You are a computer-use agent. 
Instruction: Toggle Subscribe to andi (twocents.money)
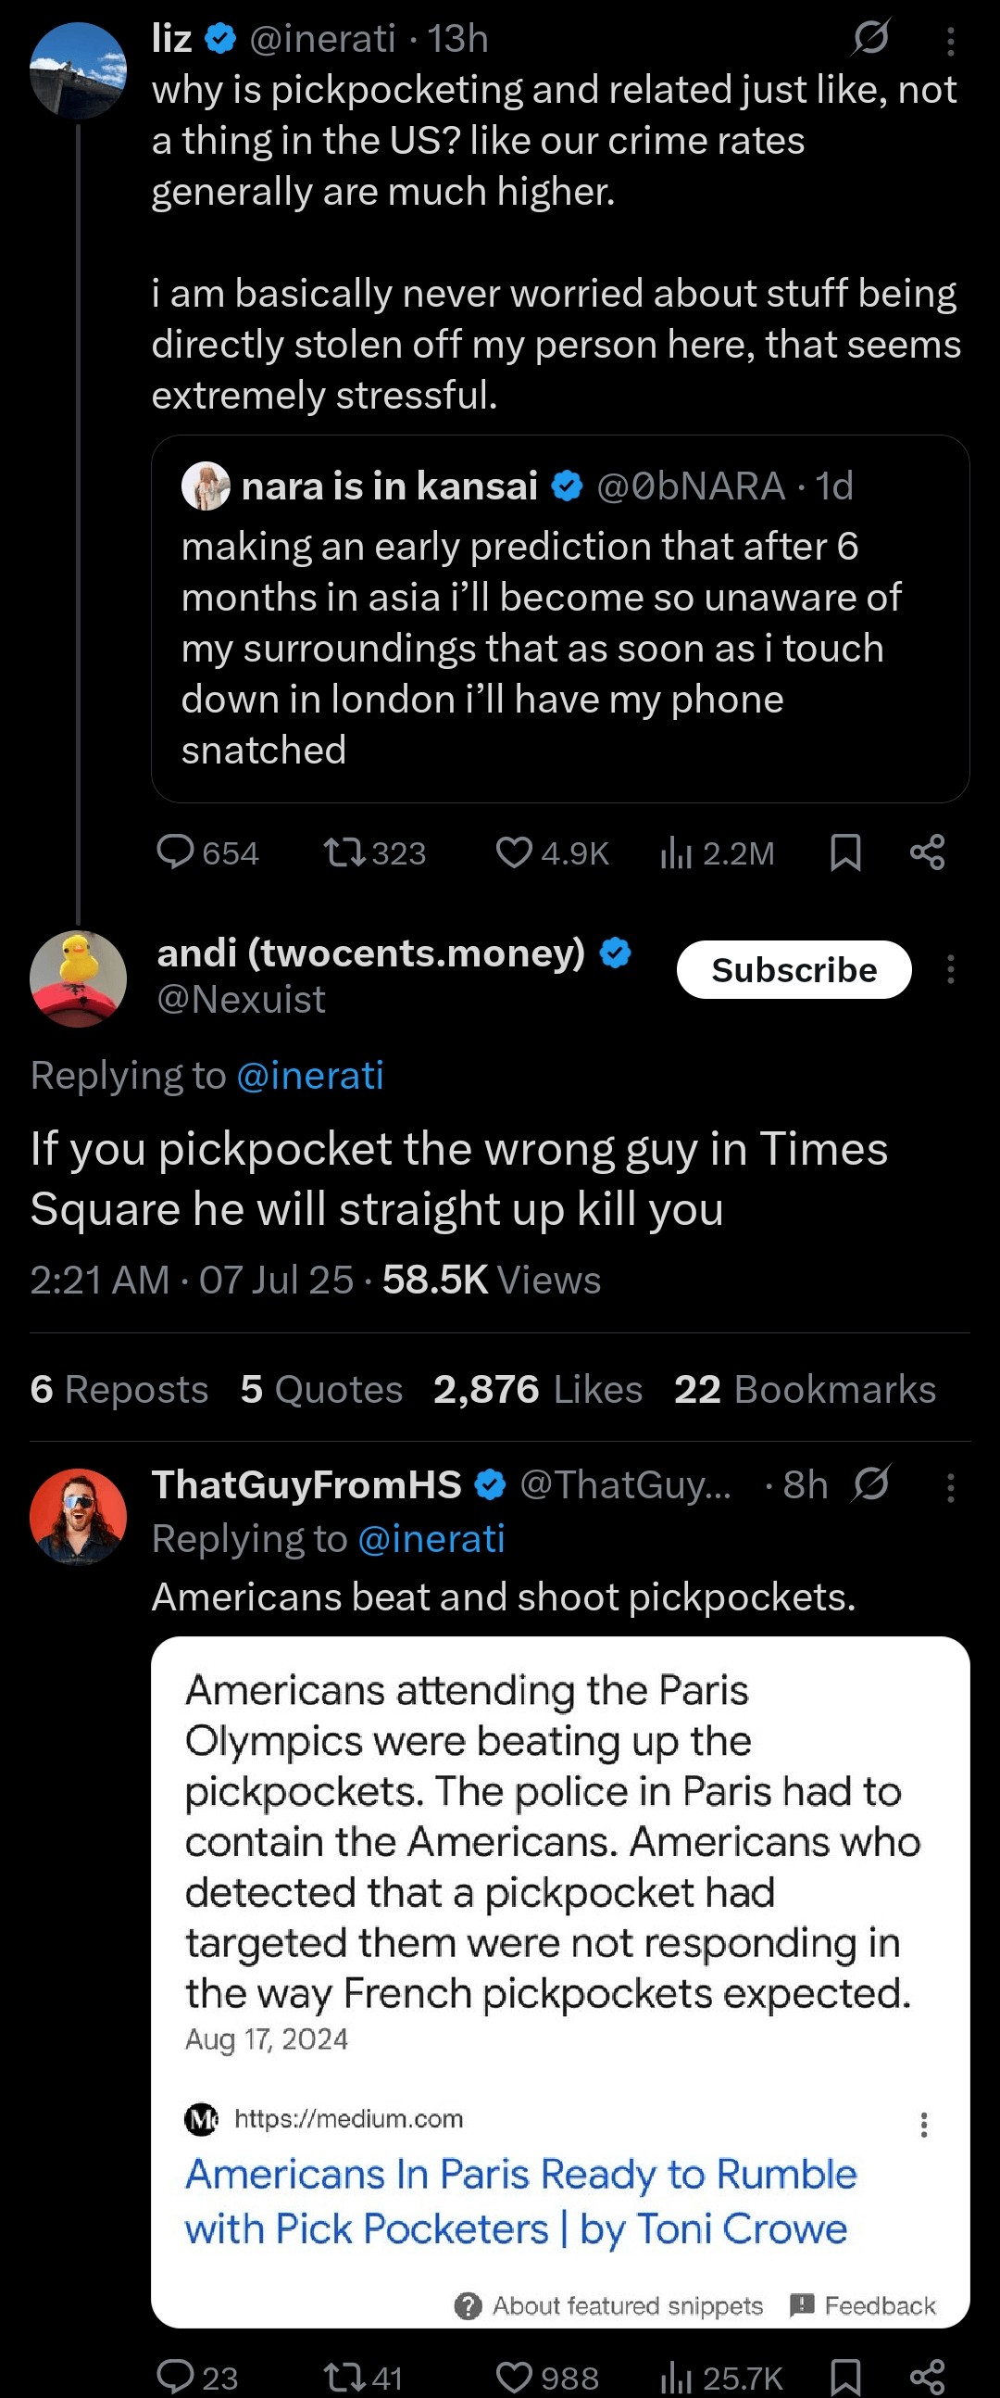pyautogui.click(x=794, y=969)
